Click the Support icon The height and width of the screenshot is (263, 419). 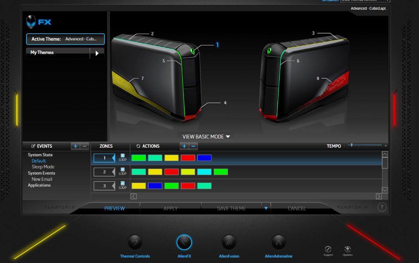pyautogui.click(x=328, y=249)
